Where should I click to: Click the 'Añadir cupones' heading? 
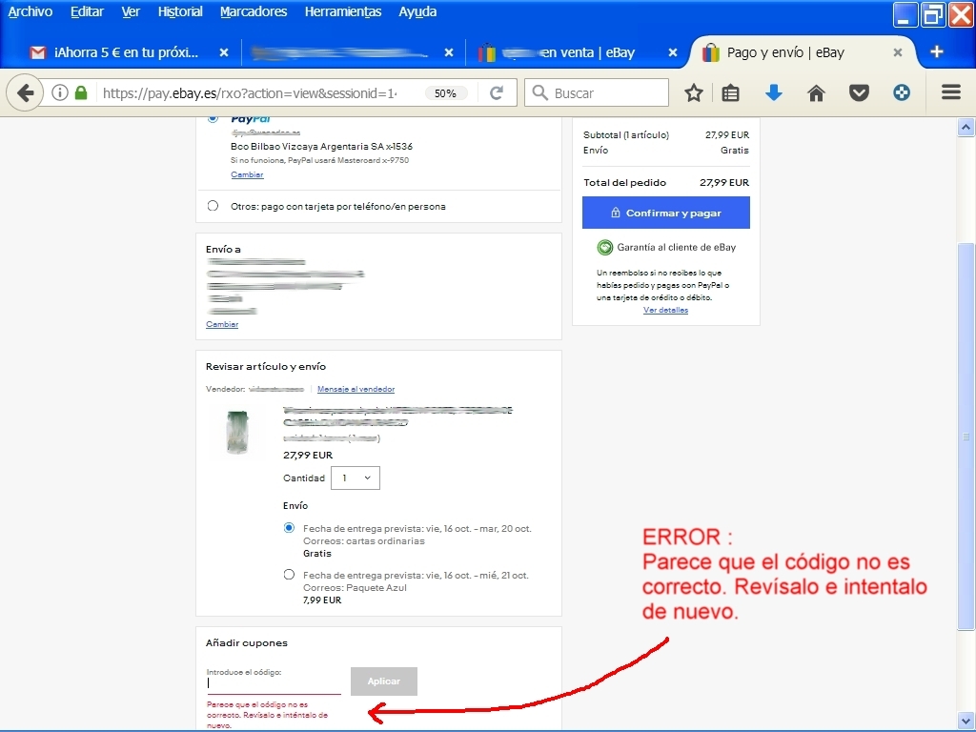(x=247, y=643)
